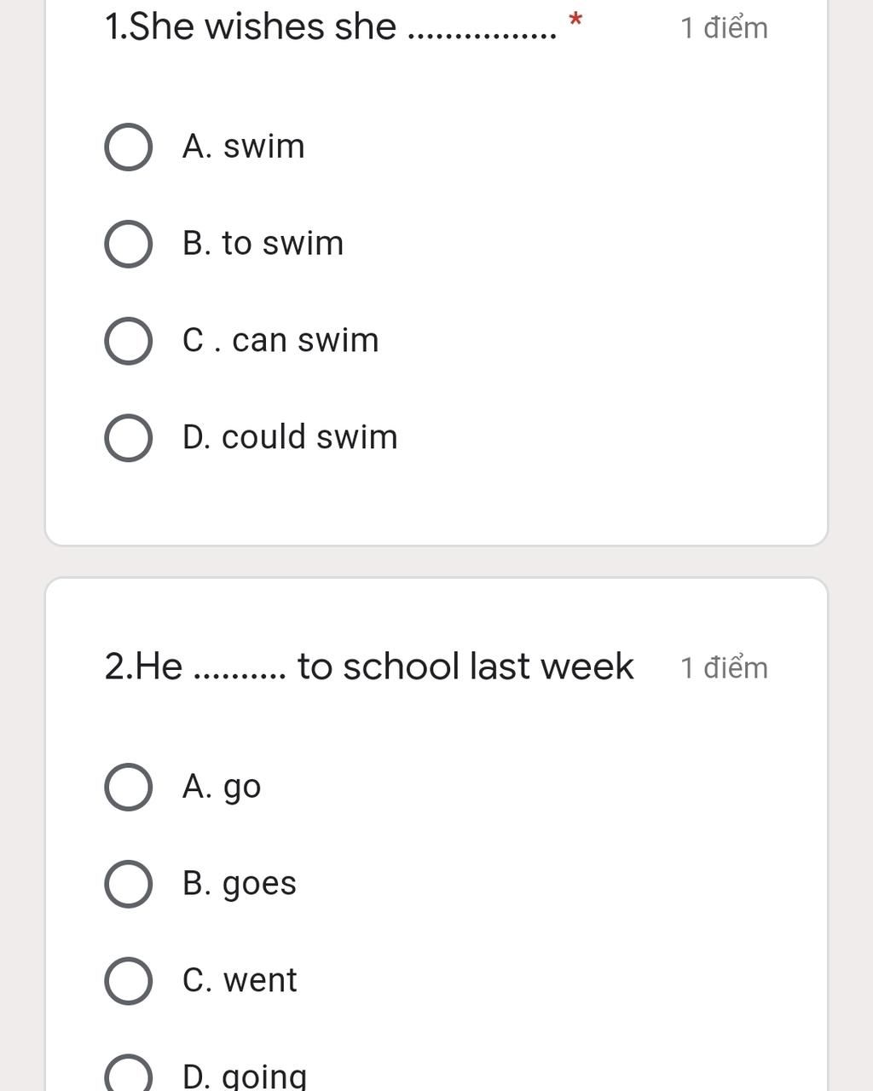Select the radio button for A. go
The width and height of the screenshot is (873, 1091).
(x=129, y=787)
